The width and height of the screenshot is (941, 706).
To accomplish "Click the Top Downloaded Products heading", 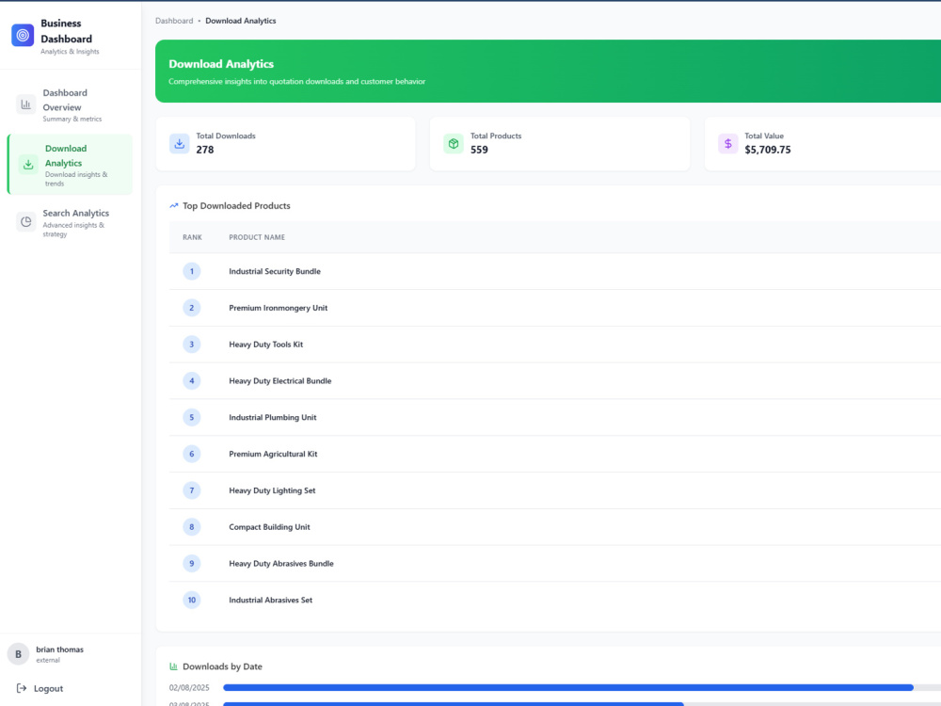I will coord(236,206).
